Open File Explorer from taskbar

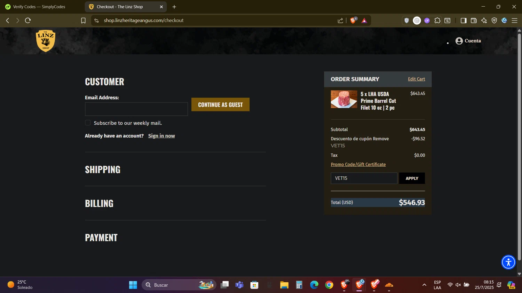pos(284,285)
